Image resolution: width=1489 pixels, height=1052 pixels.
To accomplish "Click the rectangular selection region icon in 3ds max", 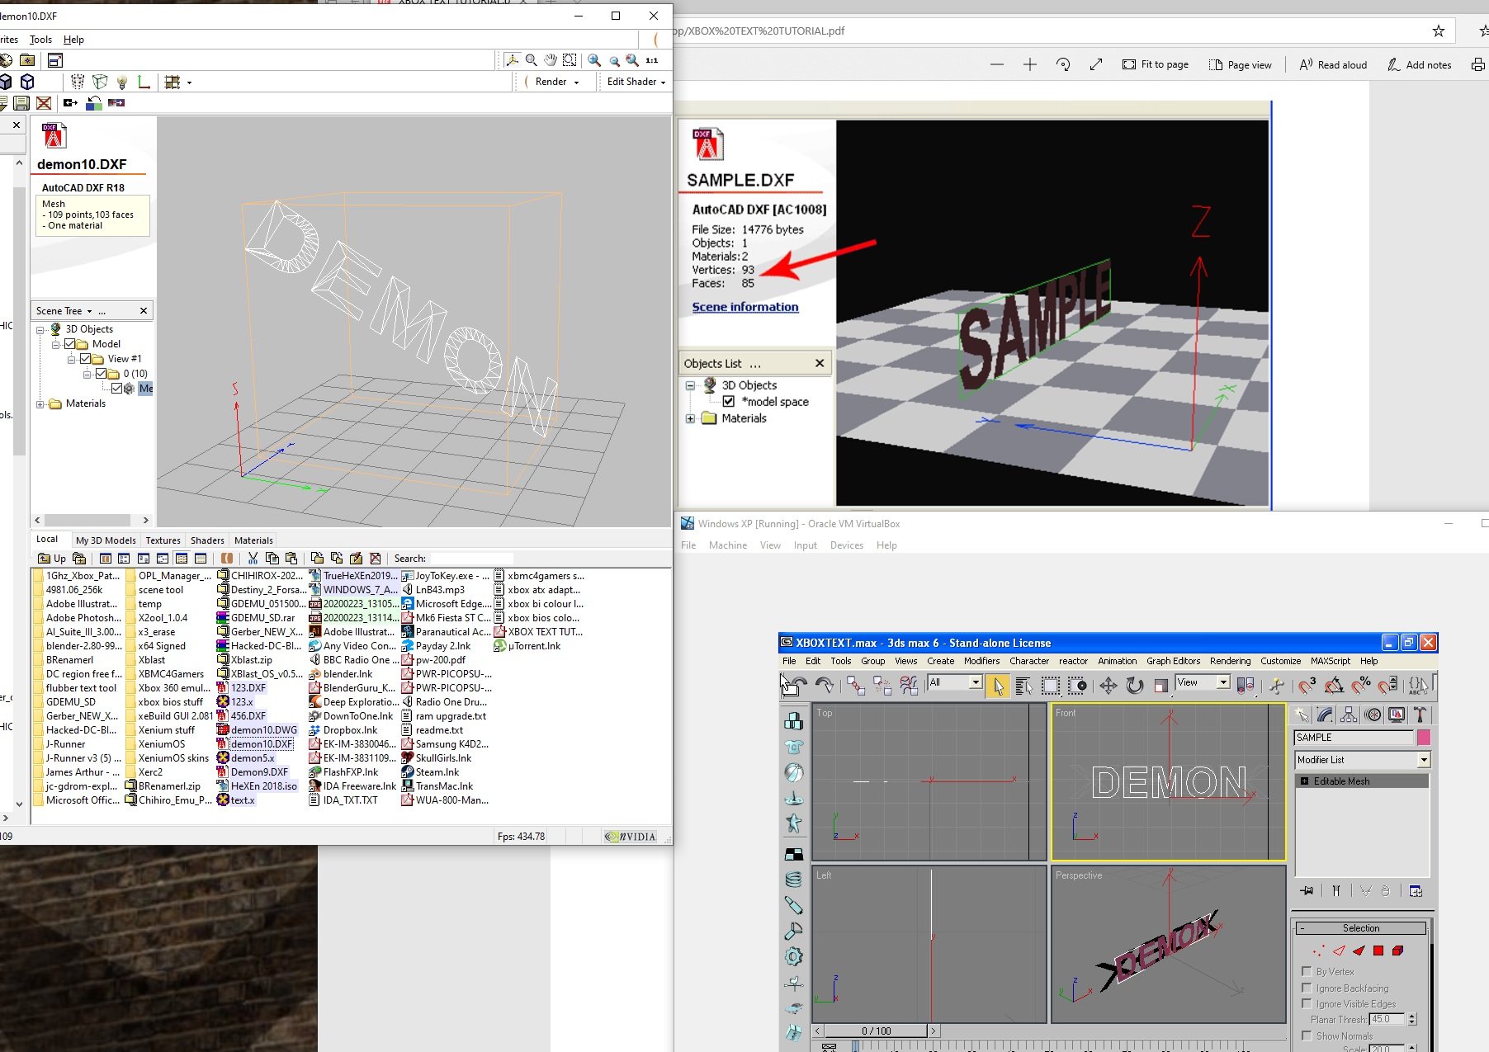I will 1050,686.
